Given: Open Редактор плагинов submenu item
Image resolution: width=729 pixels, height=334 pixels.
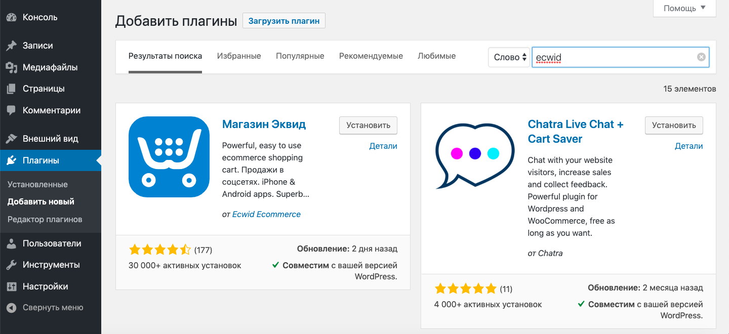Looking at the screenshot, I should click(x=45, y=220).
